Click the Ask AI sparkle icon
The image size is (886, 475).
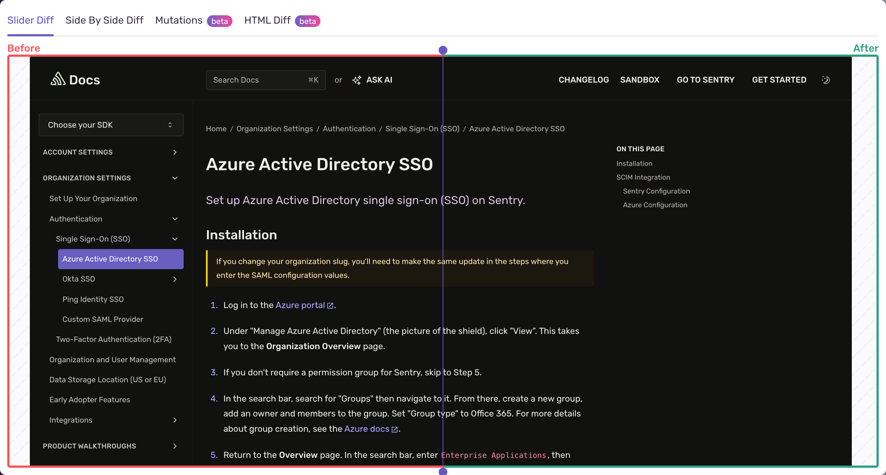(x=357, y=80)
